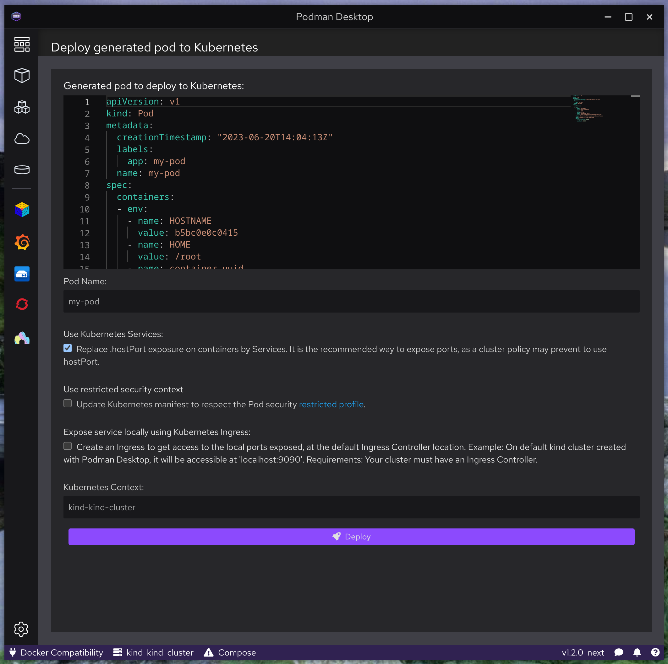
Task: Open notifications with the bell icon
Action: tap(637, 653)
